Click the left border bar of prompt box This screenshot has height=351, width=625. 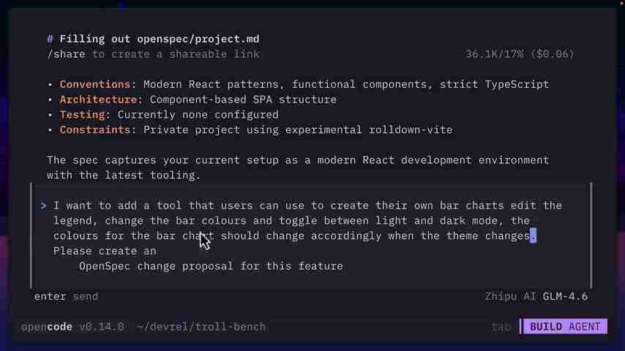pyautogui.click(x=31, y=235)
